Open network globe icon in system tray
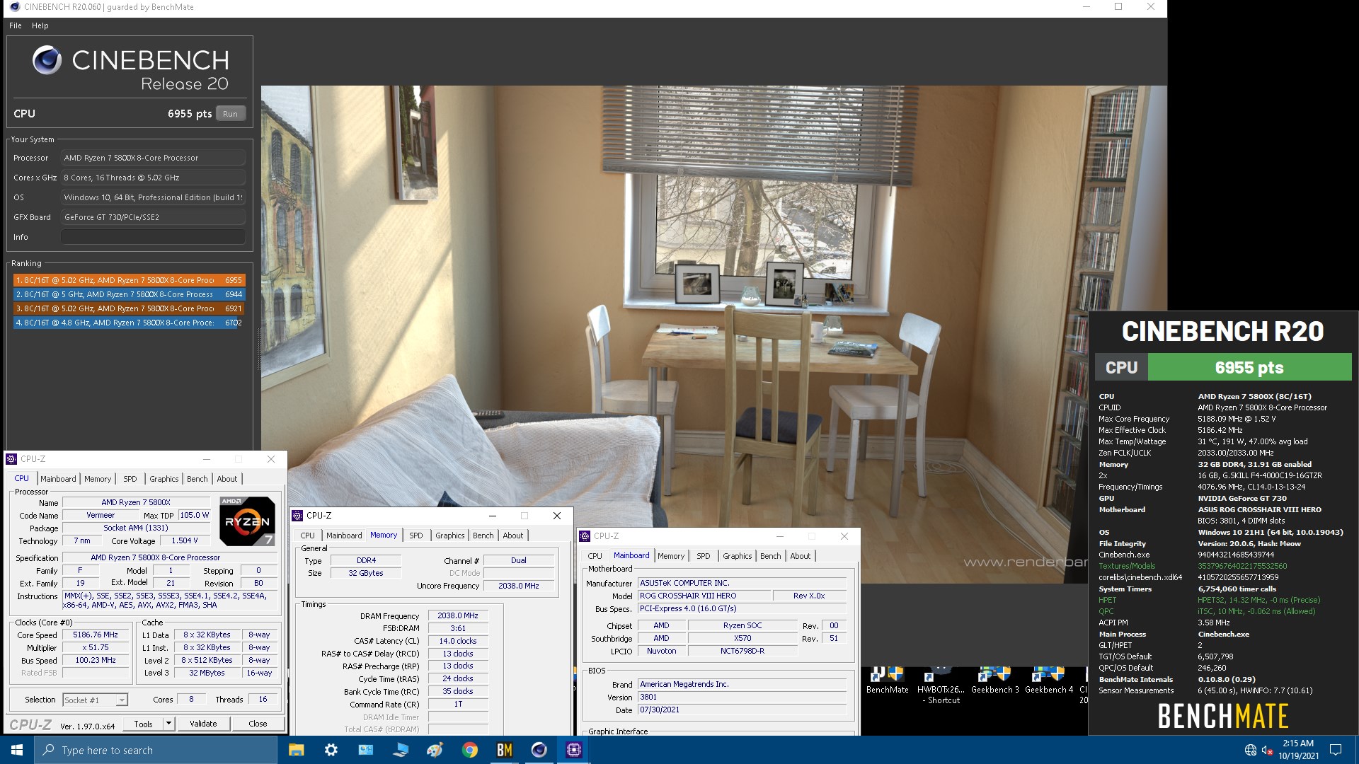This screenshot has height=764, width=1359. pos(1251,750)
